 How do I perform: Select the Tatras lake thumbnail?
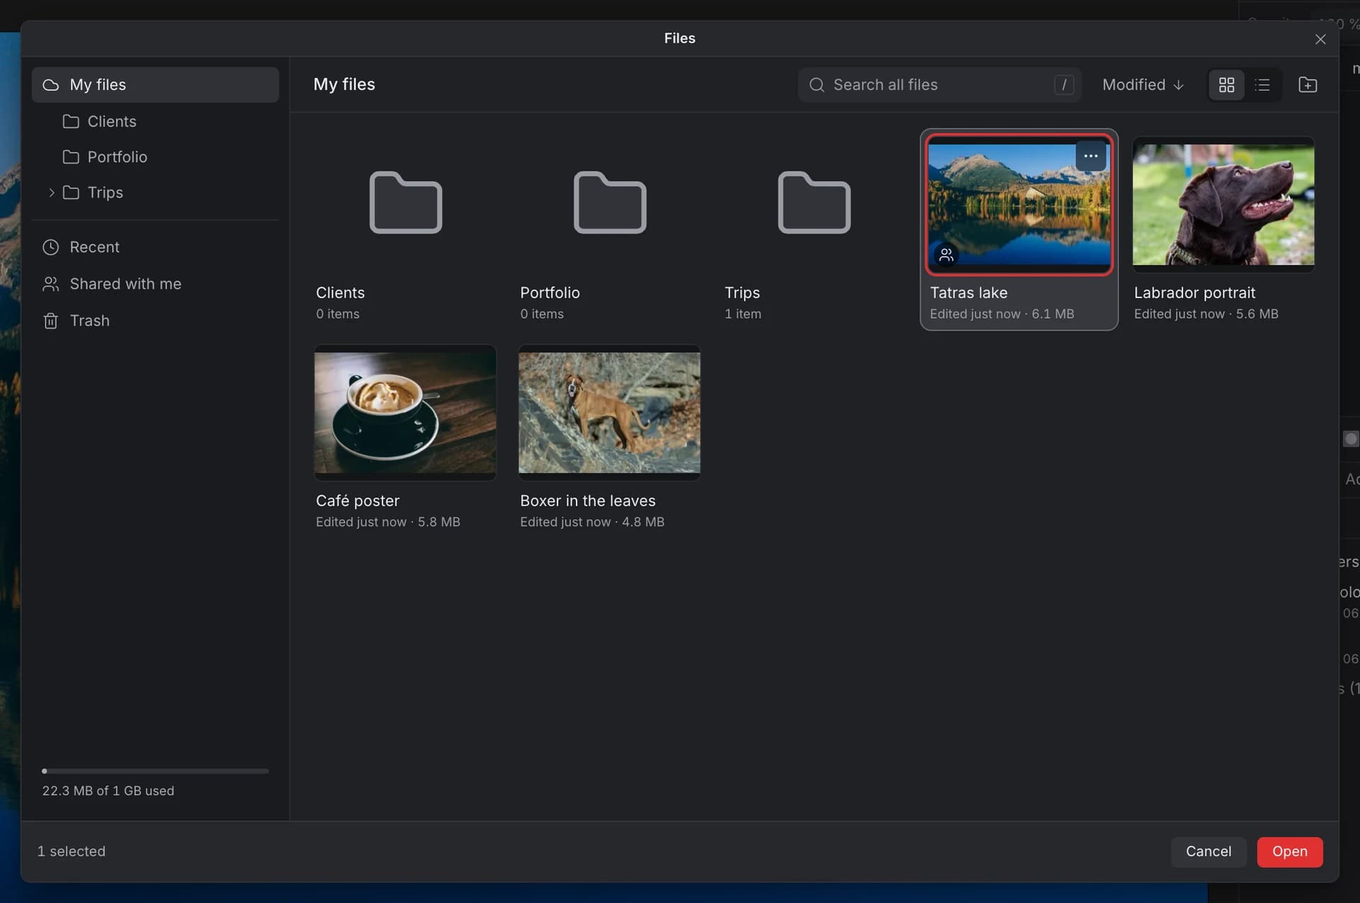click(1019, 205)
